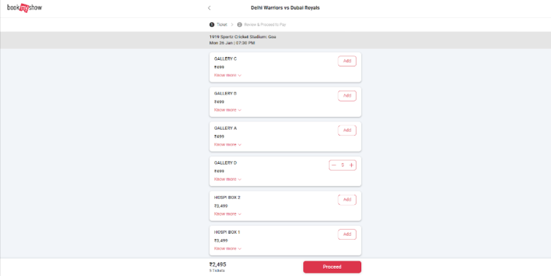
Task: Expand Know more under Hospi Box 1
Action: [227, 248]
